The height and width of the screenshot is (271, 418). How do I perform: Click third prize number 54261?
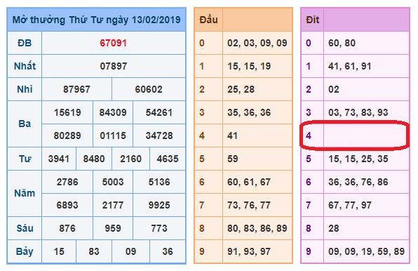tap(159, 112)
